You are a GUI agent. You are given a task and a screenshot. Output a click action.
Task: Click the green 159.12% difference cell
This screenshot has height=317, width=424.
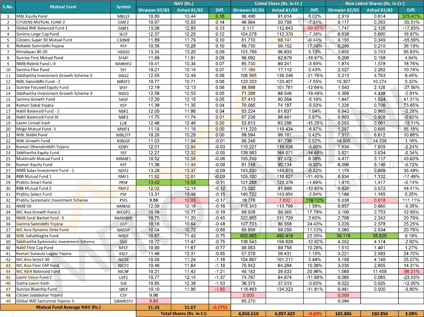click(x=315, y=200)
